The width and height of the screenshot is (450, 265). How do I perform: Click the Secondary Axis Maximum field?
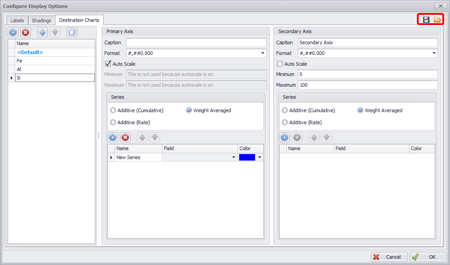pos(368,85)
